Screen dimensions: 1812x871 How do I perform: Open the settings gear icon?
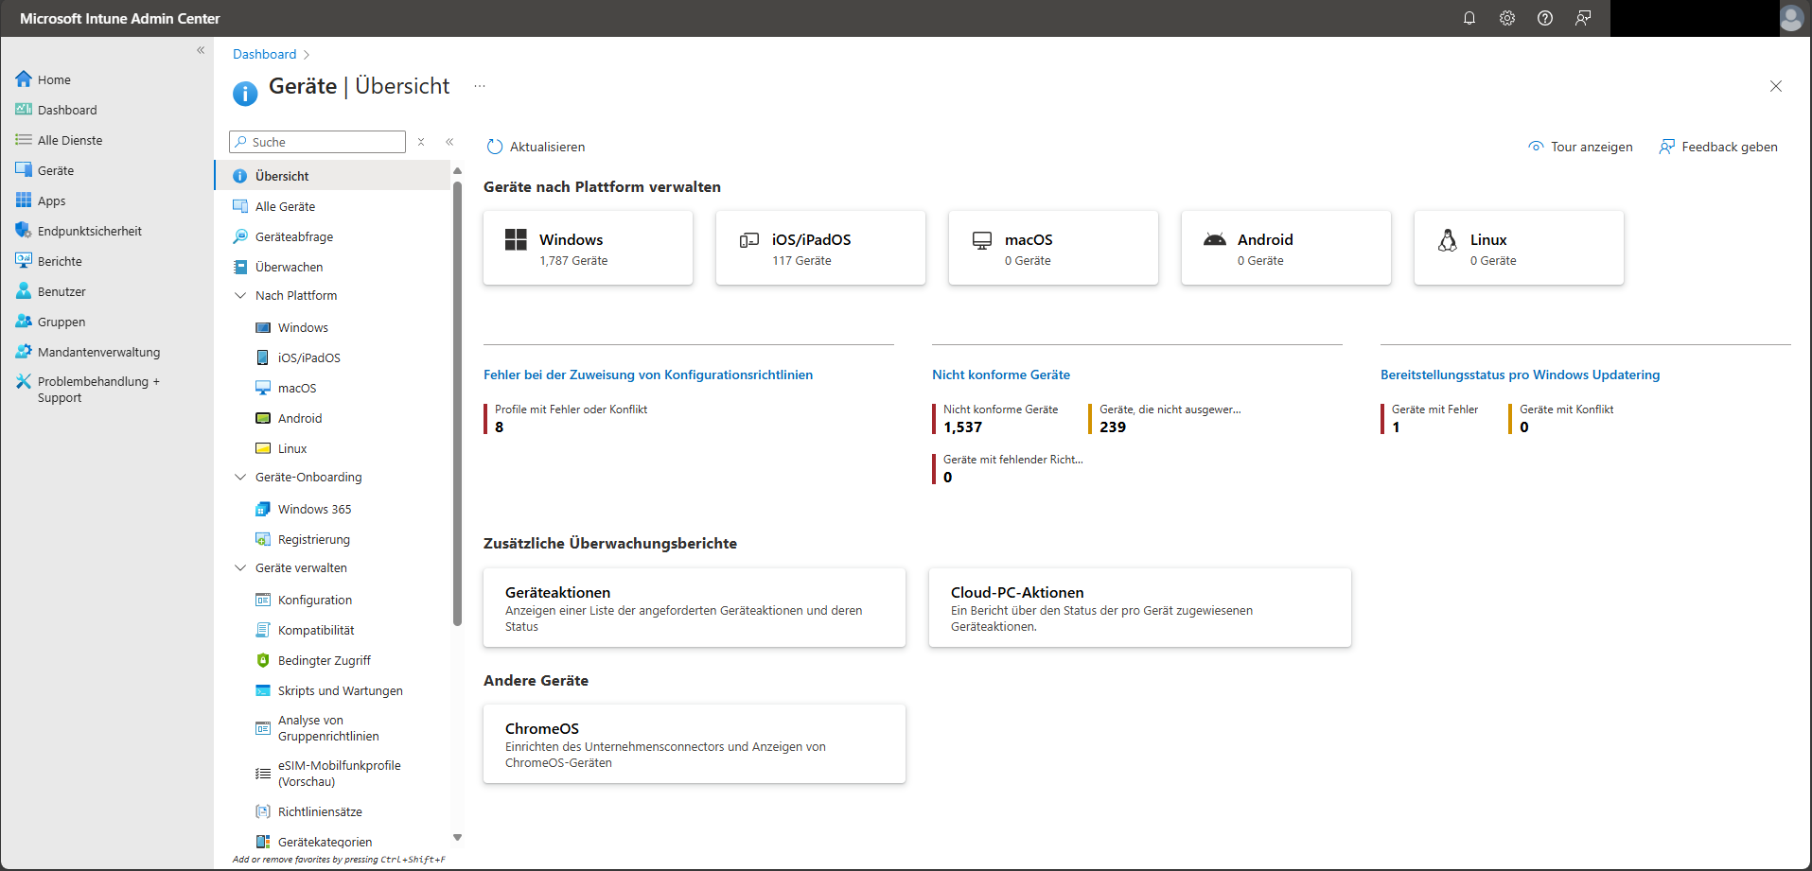pos(1507,18)
